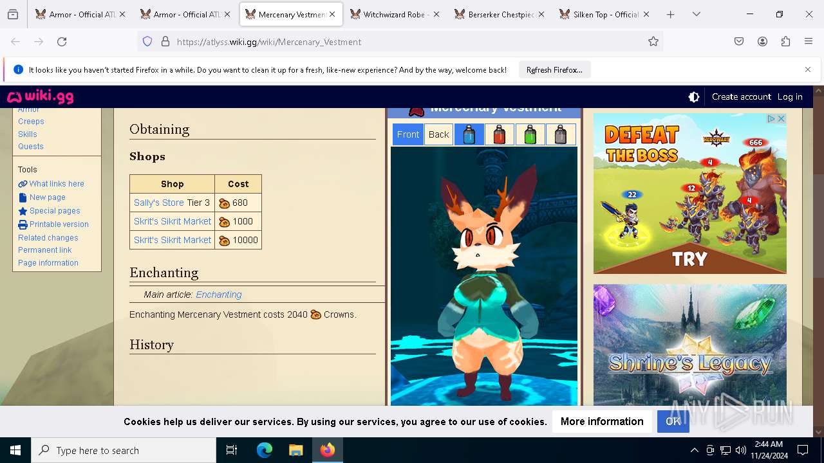Show the Back view of the vestment
The width and height of the screenshot is (824, 463).
[438, 134]
